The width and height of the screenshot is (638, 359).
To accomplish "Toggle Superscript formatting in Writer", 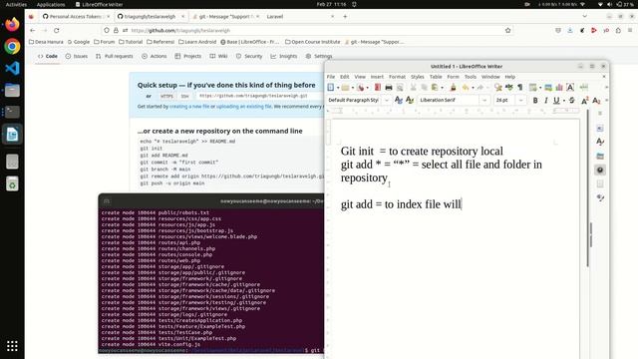I will click(x=585, y=100).
